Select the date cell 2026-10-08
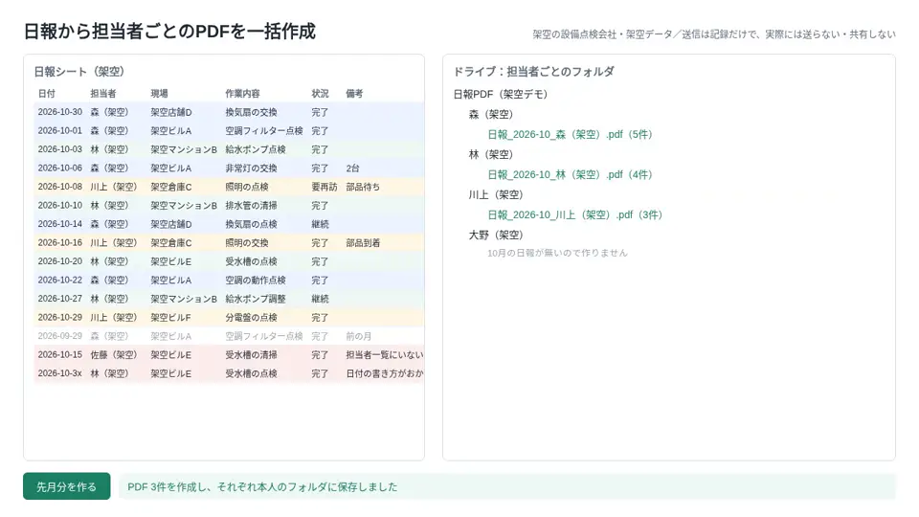Screen dimensions: 919x517 pos(59,187)
